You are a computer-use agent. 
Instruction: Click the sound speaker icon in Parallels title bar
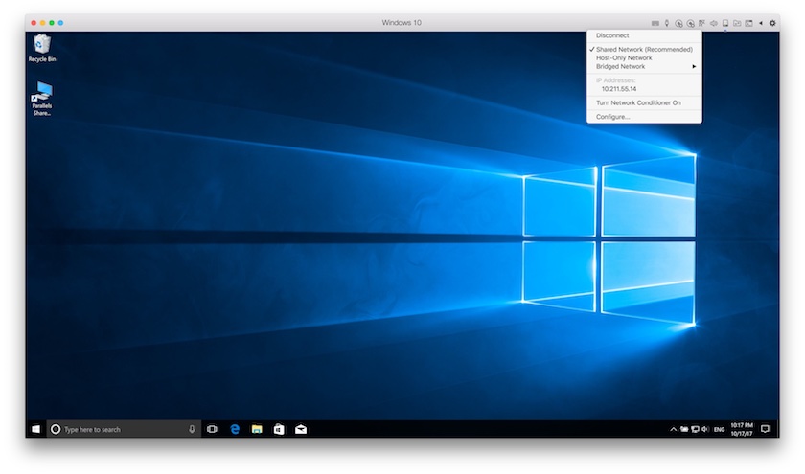coord(714,23)
